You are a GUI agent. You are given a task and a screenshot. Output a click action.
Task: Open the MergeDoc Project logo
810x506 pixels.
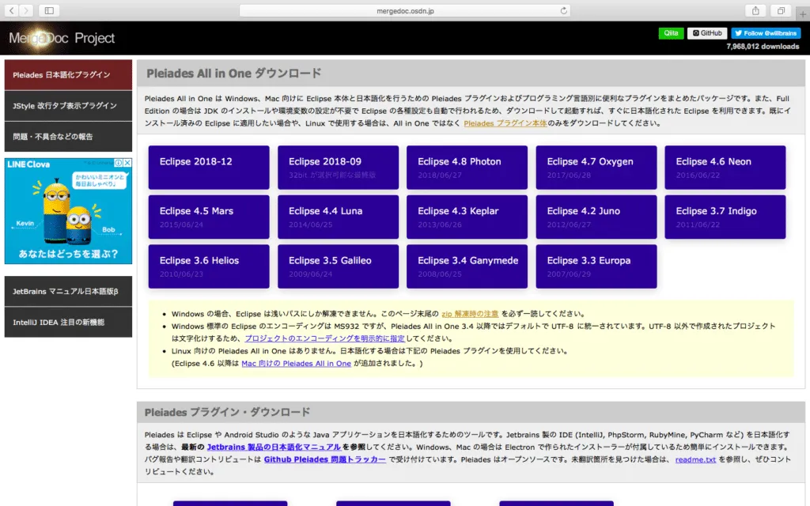coord(62,38)
